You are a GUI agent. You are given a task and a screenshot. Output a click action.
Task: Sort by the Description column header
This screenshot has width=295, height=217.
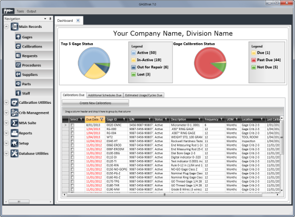point(178,119)
